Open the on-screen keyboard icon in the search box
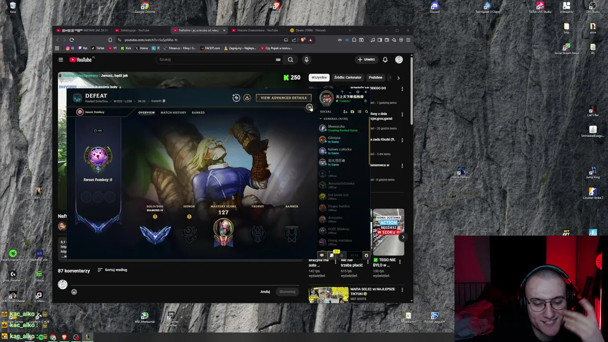 point(278,59)
